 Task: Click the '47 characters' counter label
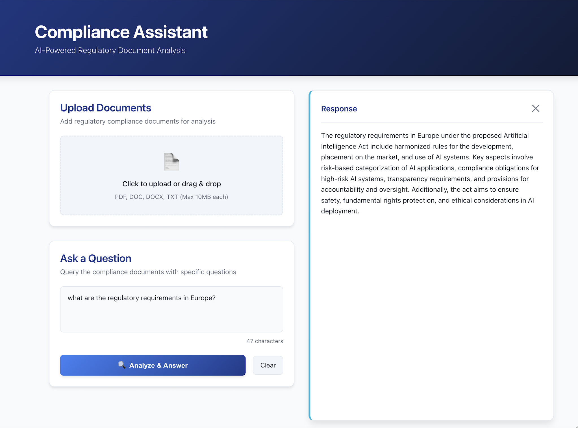[x=265, y=341]
